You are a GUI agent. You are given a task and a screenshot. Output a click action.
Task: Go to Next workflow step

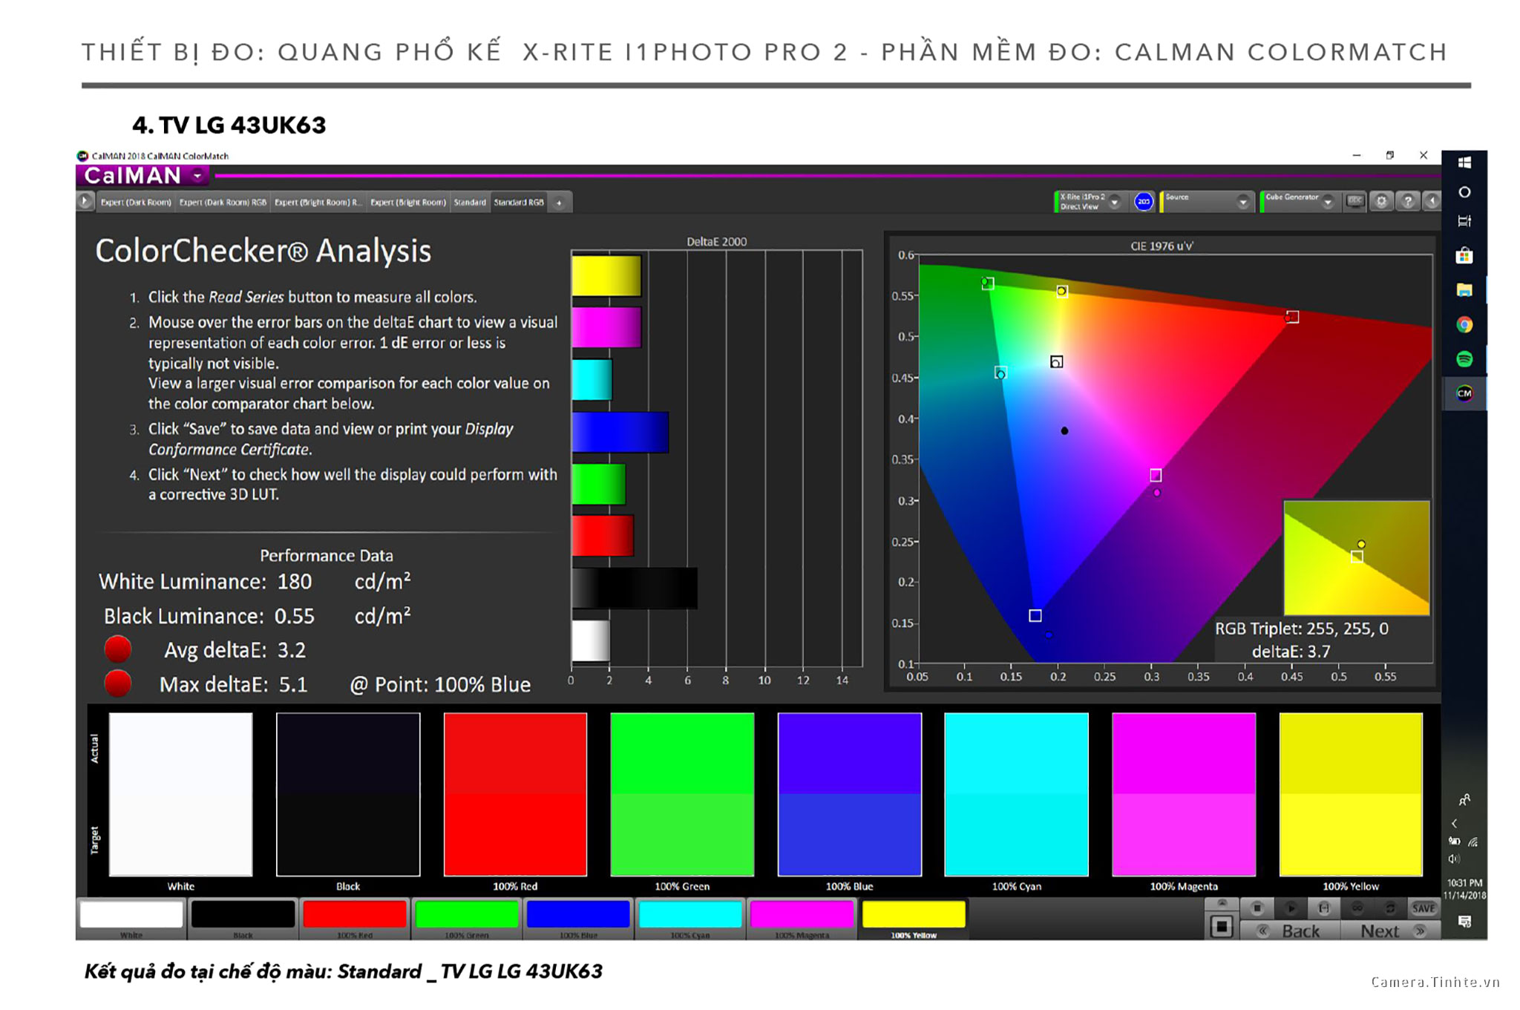(1392, 931)
